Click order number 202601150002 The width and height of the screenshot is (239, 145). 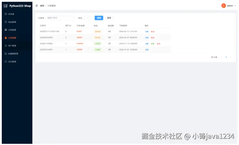(x=46, y=44)
